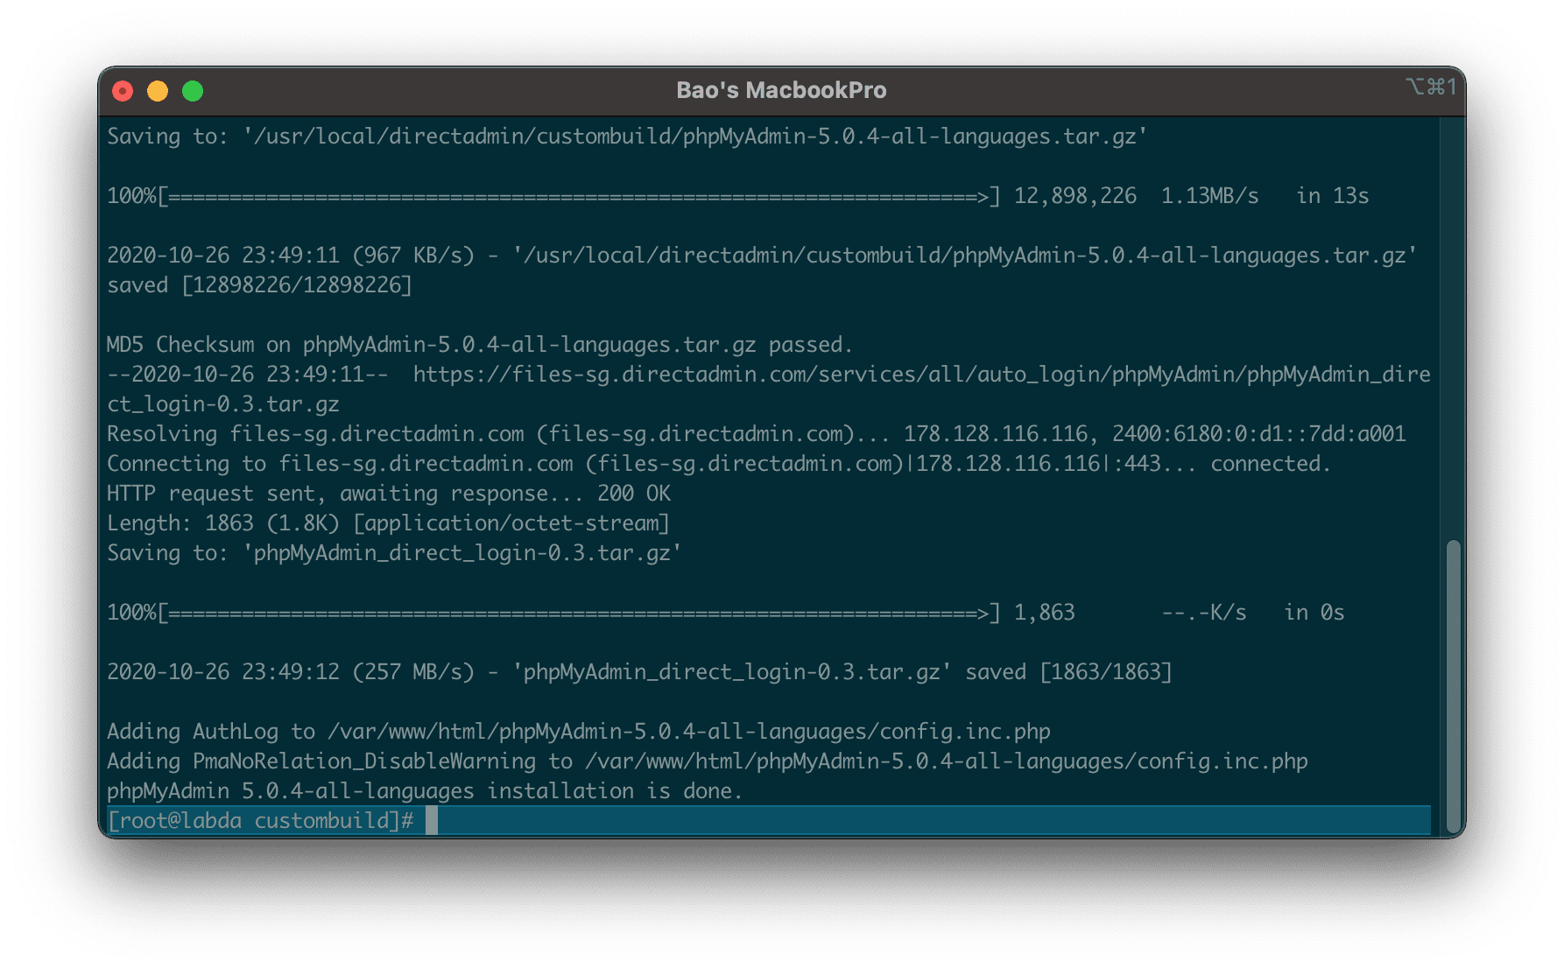The image size is (1564, 968).
Task: Click the 'Length: 1863 (1.8K)' line
Action: coord(388,523)
